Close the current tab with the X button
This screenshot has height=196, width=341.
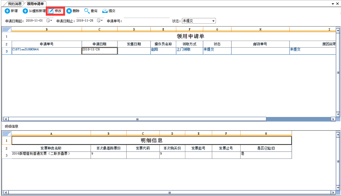(x=338, y=4)
